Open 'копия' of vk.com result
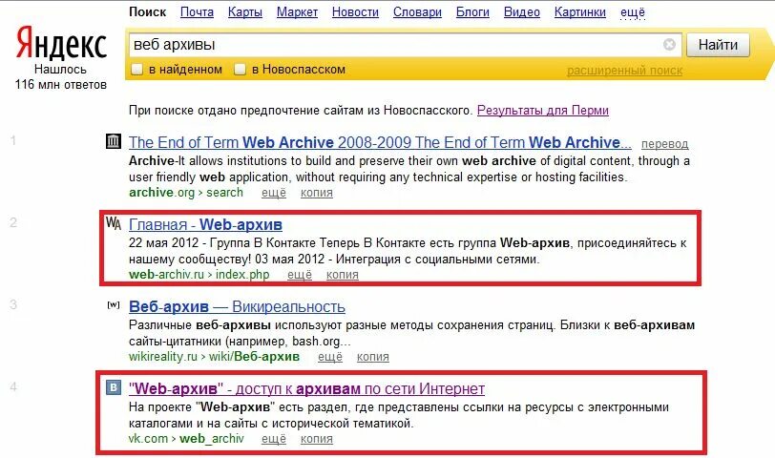775x458 pixels. tap(317, 438)
